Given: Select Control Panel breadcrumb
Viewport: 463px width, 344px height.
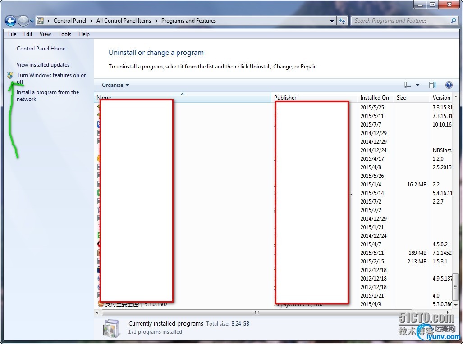Looking at the screenshot, I should pos(70,21).
